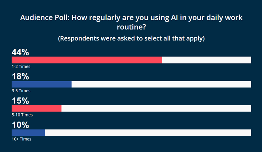Click the 10+ Times label
262x152 pixels.
pyautogui.click(x=22, y=139)
